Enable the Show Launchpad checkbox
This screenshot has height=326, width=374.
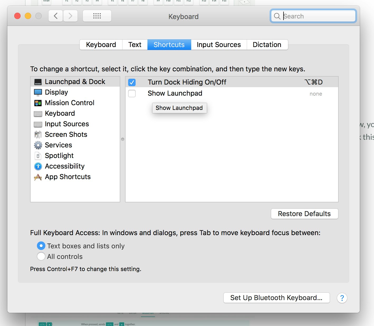pyautogui.click(x=132, y=94)
